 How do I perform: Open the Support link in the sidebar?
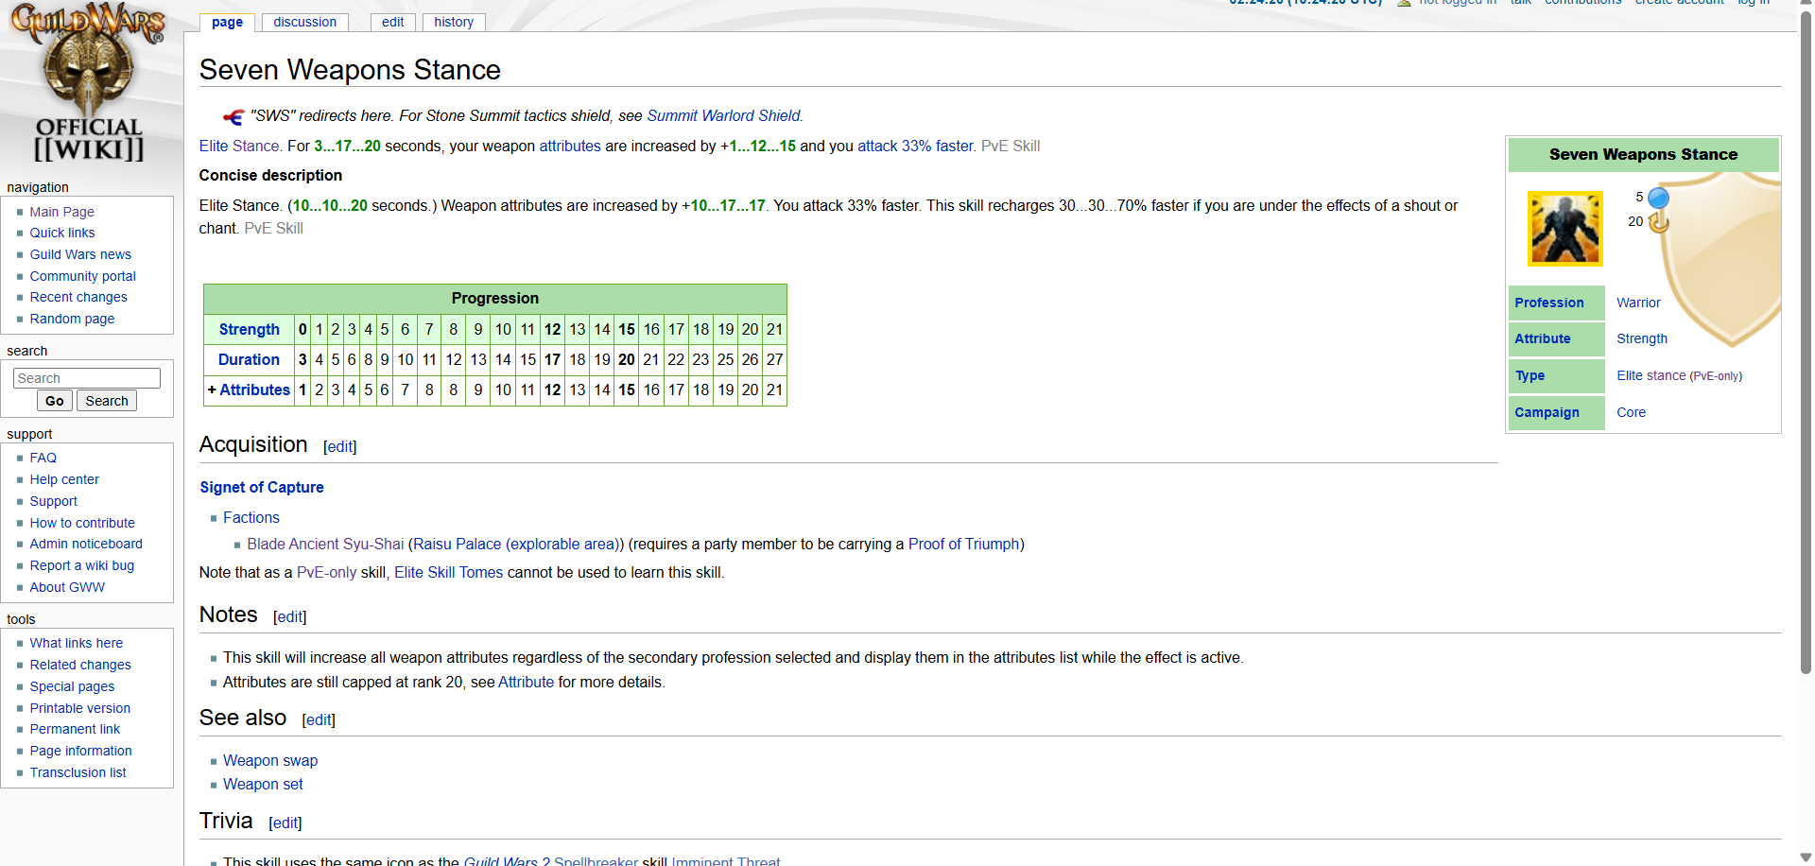pos(53,501)
